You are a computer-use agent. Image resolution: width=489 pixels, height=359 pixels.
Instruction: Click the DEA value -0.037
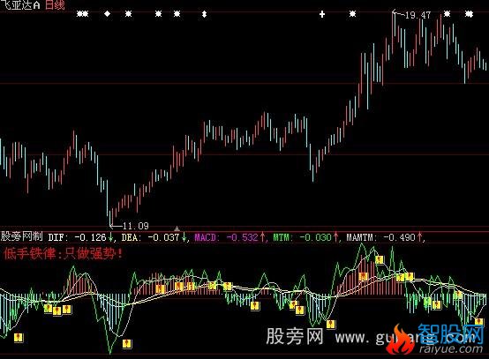[x=163, y=237]
